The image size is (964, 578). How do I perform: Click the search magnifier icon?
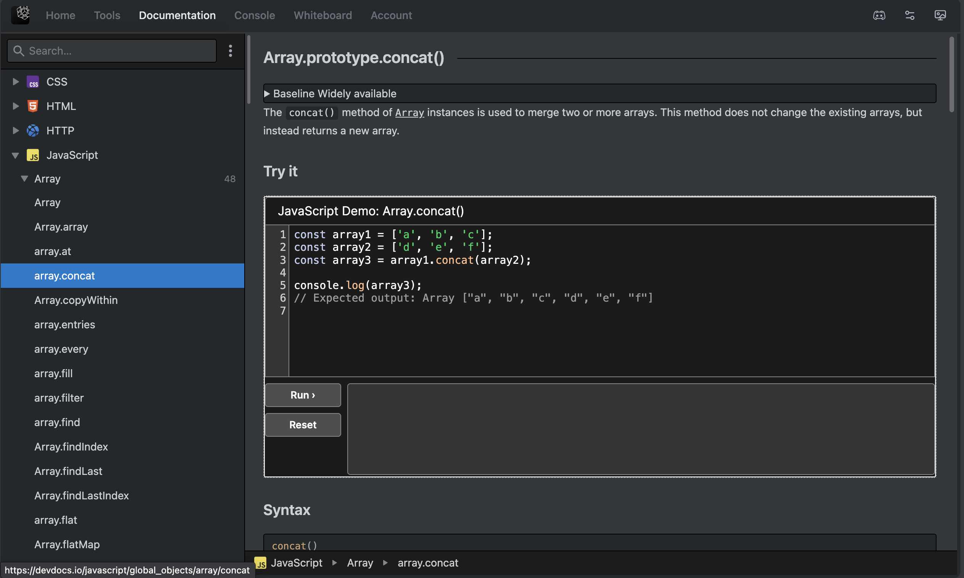(18, 51)
